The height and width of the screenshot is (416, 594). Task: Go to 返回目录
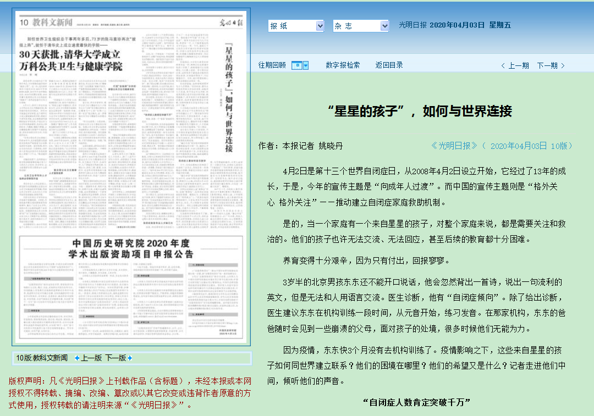(x=389, y=65)
